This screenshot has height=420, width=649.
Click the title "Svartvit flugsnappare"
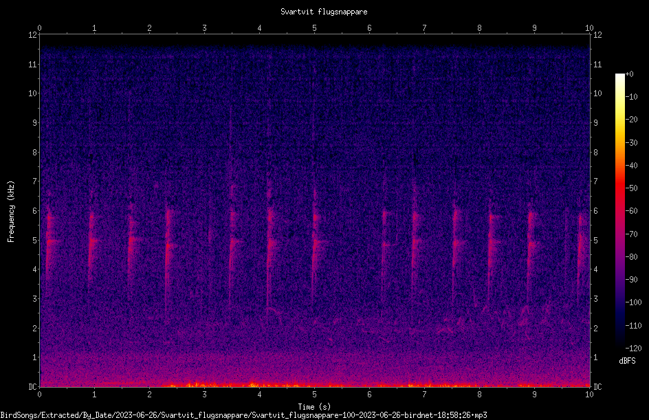pyautogui.click(x=324, y=12)
